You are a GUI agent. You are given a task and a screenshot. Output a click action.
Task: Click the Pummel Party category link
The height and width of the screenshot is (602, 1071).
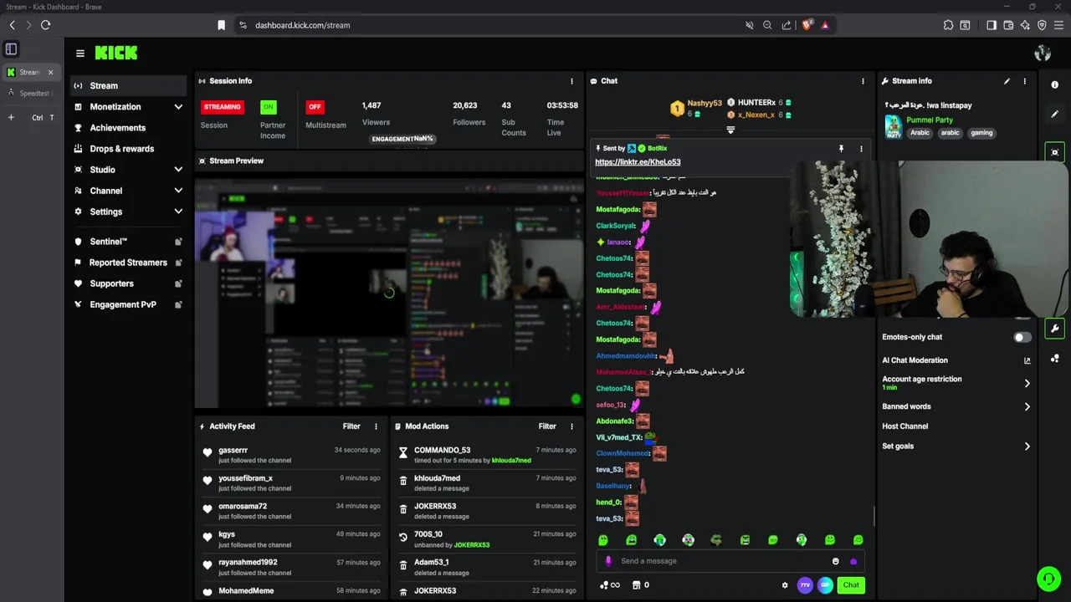click(x=930, y=120)
